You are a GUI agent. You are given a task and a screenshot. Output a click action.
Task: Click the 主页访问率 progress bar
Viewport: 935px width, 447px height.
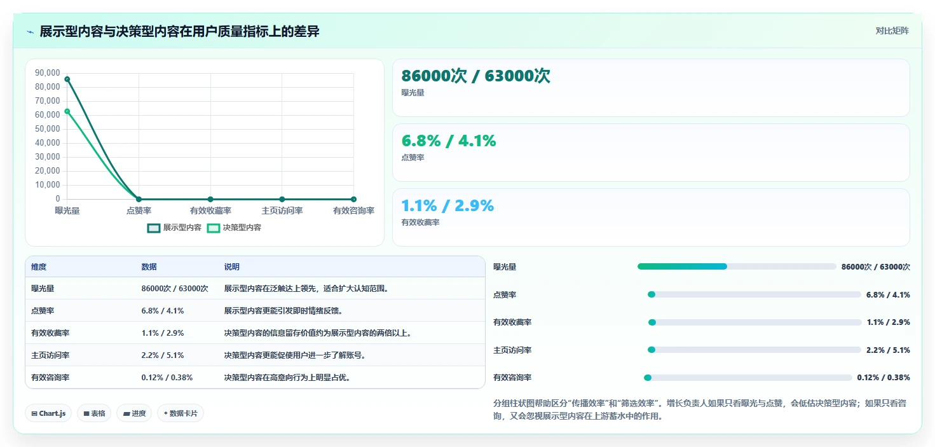pos(754,350)
